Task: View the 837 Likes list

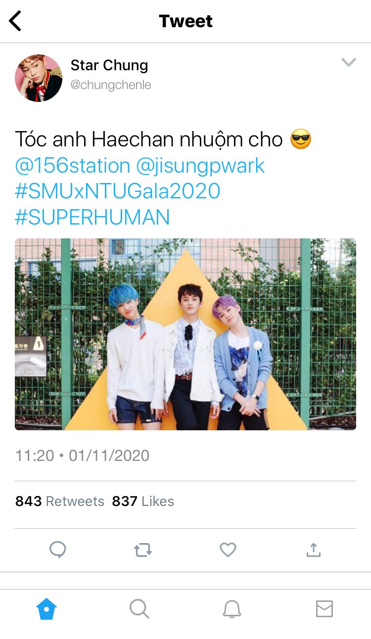Action: tap(143, 502)
